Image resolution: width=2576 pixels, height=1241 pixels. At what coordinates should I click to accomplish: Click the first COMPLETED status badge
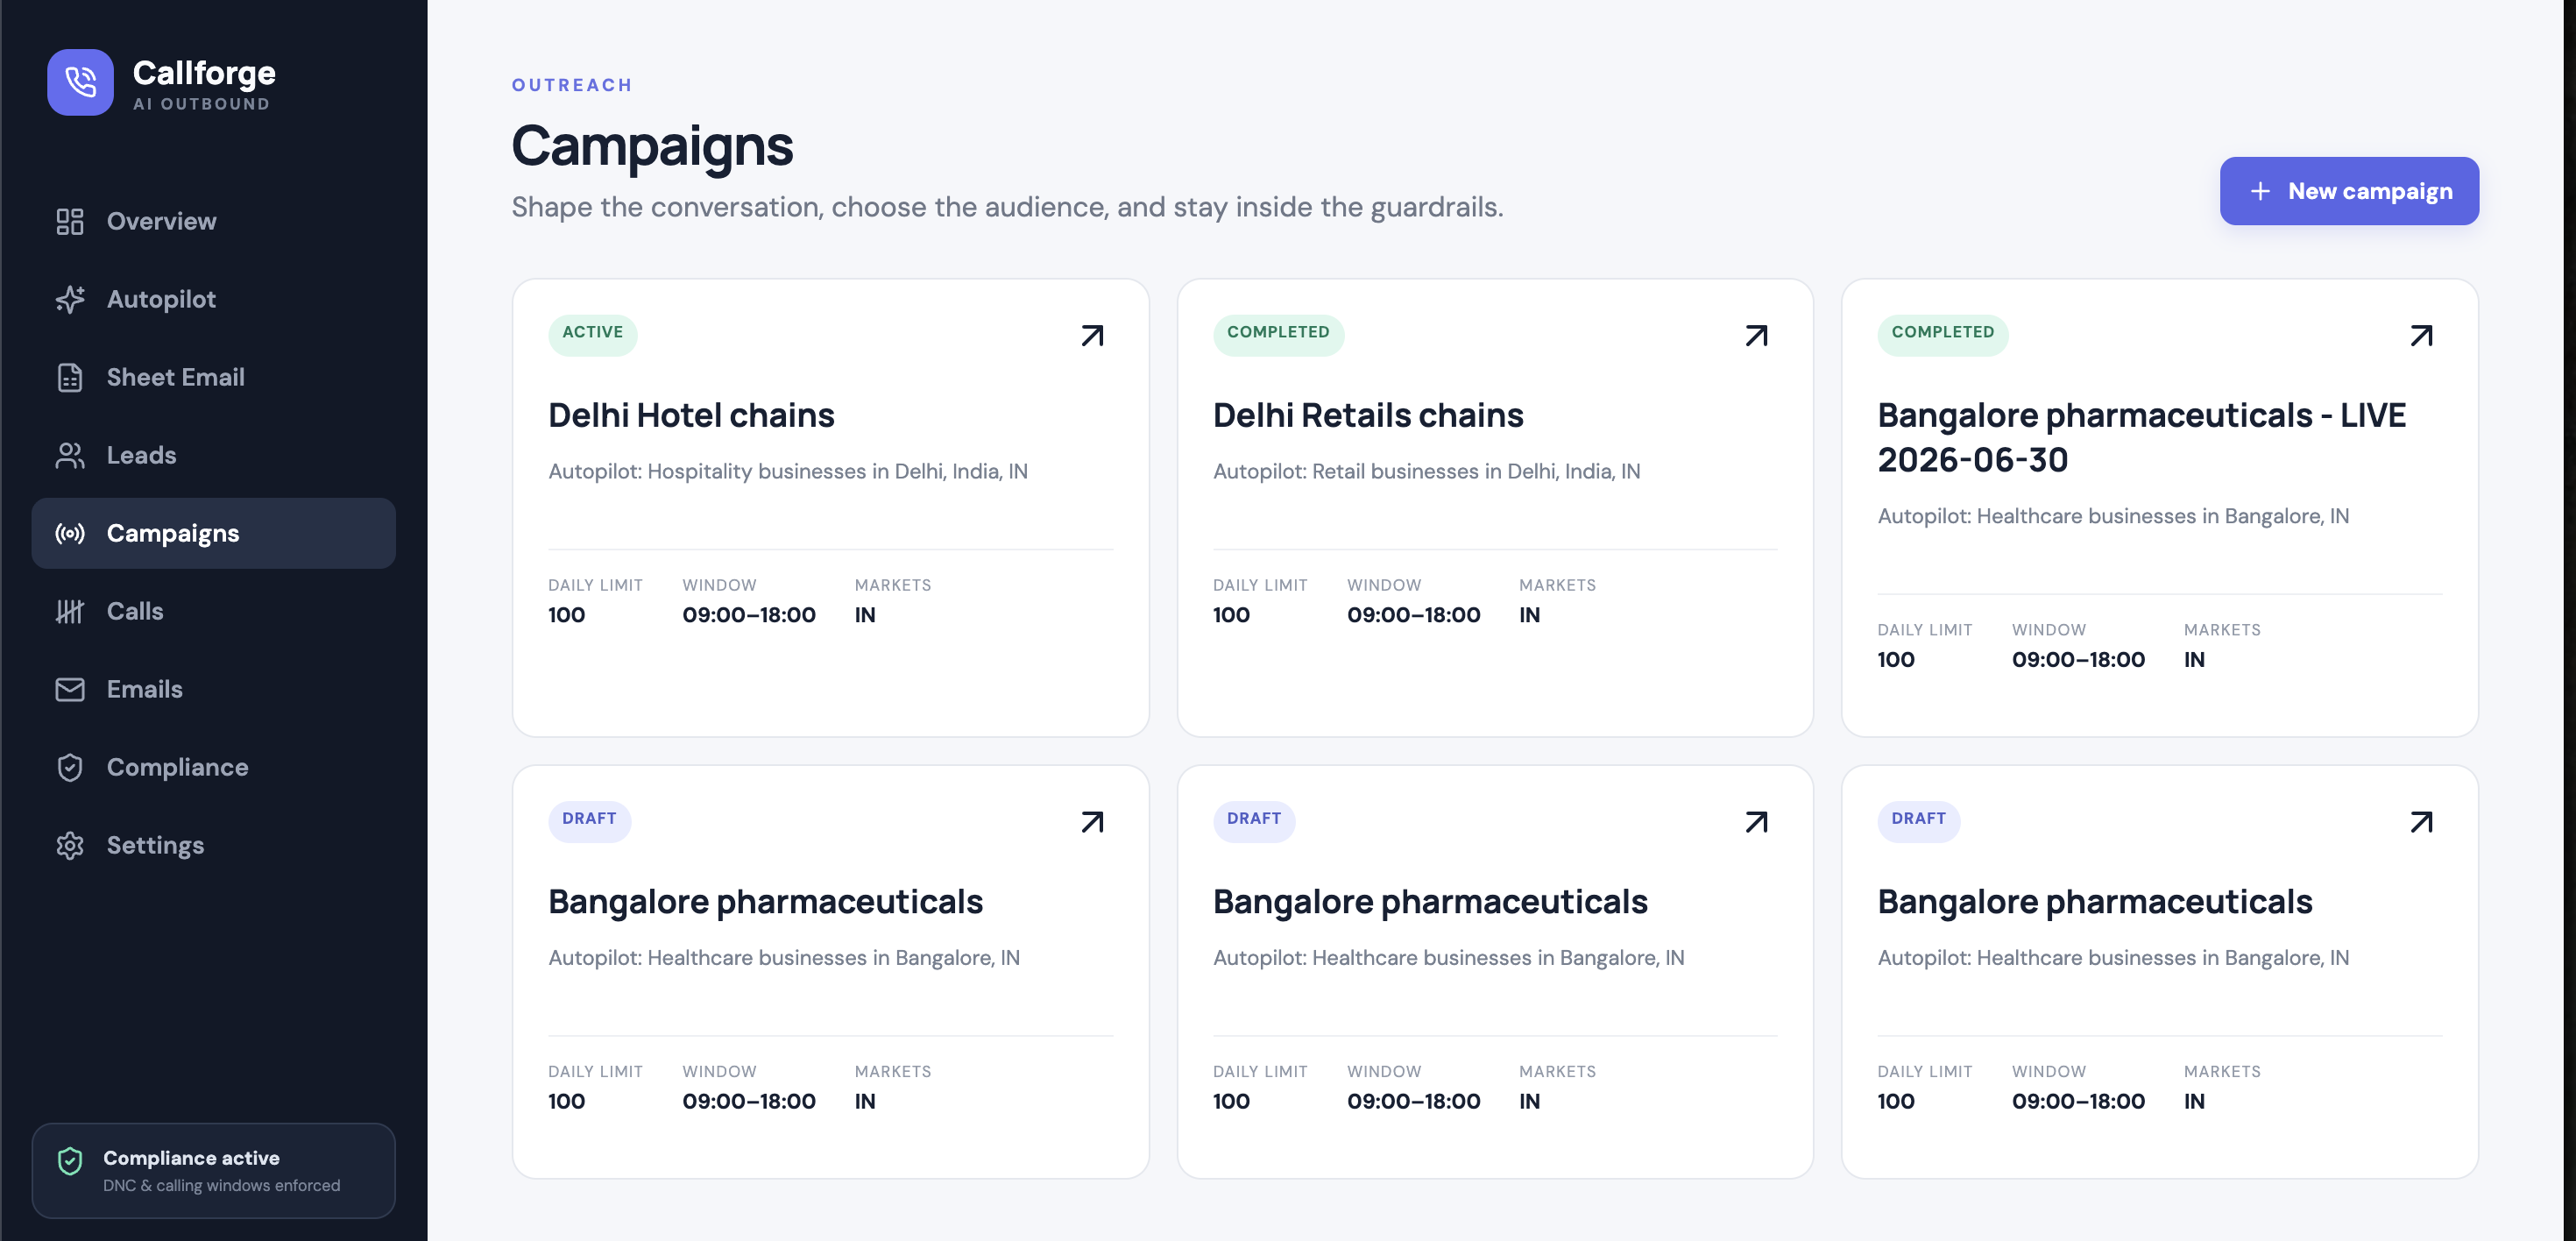1278,332
